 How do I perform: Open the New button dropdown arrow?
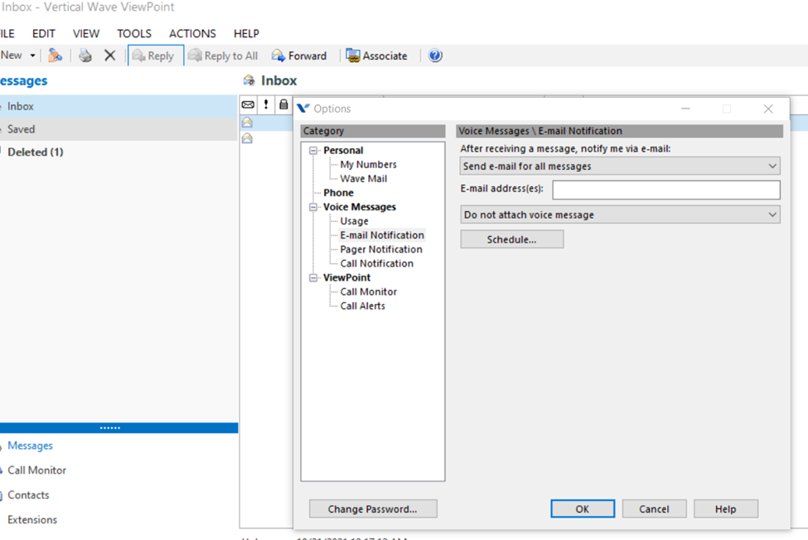[33, 55]
